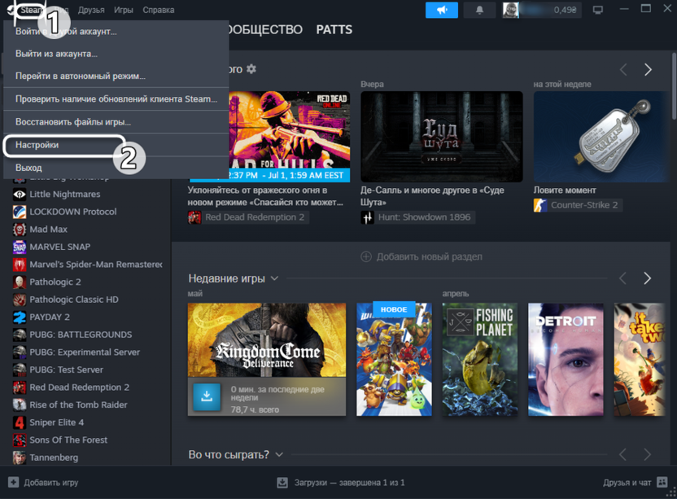Open the Red Dead Online news thumbnail
The image size is (677, 499).
(x=290, y=136)
